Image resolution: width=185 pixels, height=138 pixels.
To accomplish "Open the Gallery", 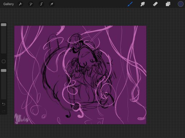I will pos(8,4).
